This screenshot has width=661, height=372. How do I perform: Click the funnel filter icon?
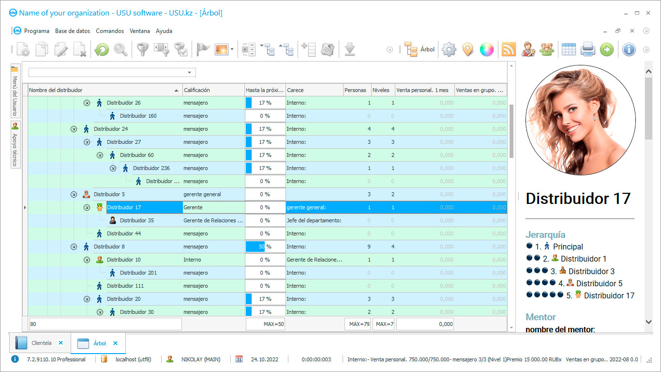[142, 49]
